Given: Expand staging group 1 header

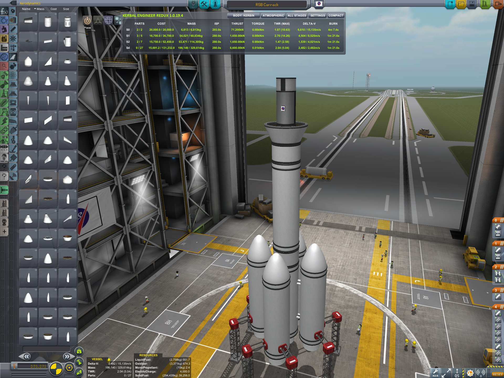Looking at the screenshot, I should [498, 244].
